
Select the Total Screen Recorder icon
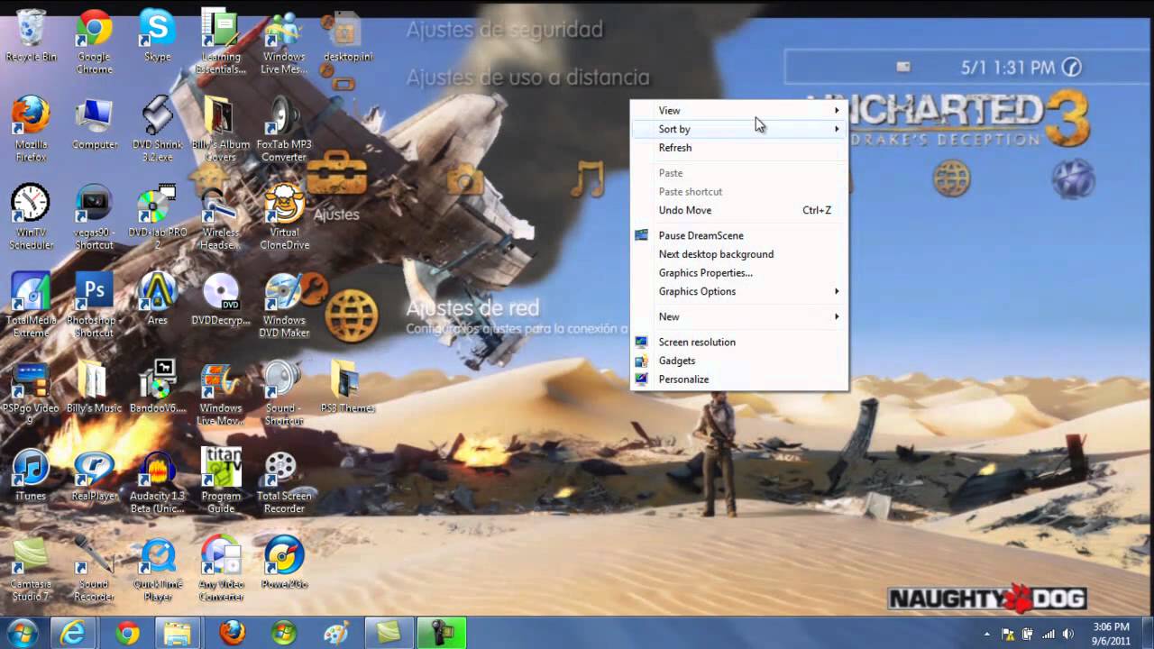pos(284,481)
